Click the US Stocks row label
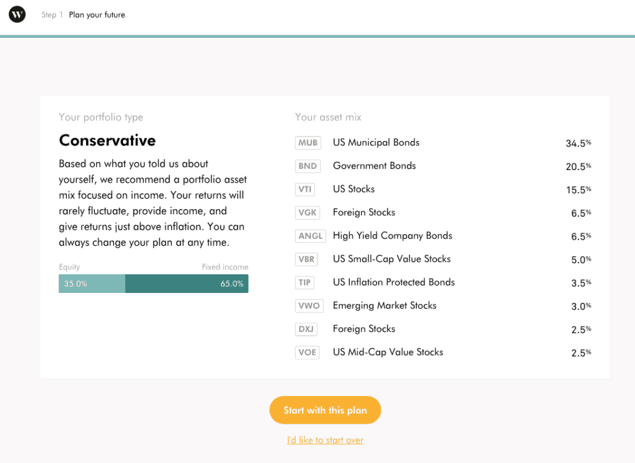The image size is (635, 463). [353, 189]
